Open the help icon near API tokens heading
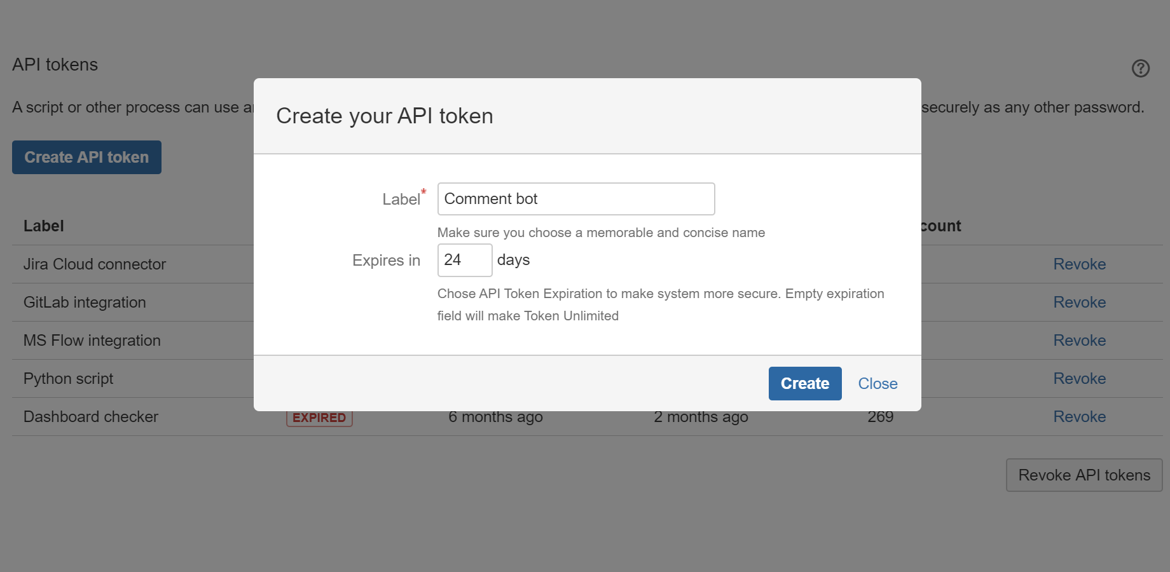The height and width of the screenshot is (572, 1170). click(x=1140, y=68)
